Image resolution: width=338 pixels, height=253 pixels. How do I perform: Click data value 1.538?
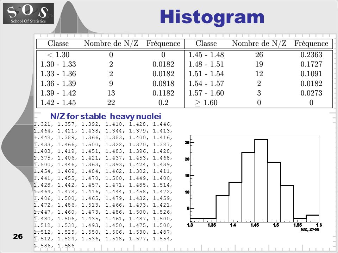click(66, 225)
